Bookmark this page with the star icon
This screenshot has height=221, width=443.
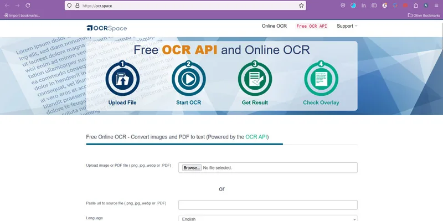pyautogui.click(x=301, y=6)
